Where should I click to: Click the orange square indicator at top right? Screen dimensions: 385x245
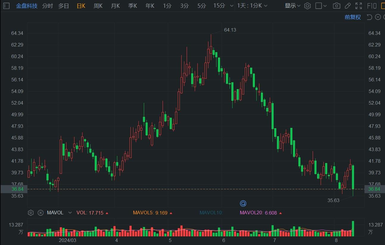pyautogui.click(x=383, y=6)
